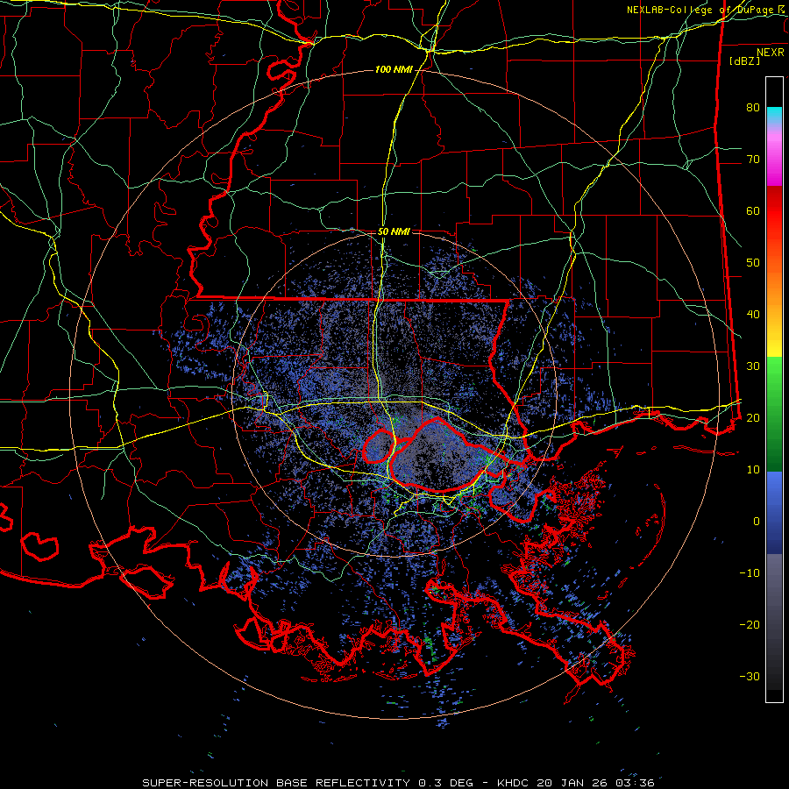Click the 50 value on the dBZ scale
Viewport: 789px width, 789px height.
[x=753, y=263]
